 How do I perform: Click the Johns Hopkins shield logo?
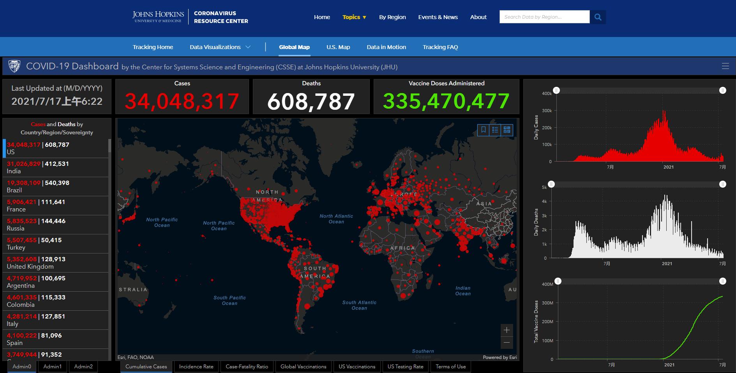click(x=14, y=66)
